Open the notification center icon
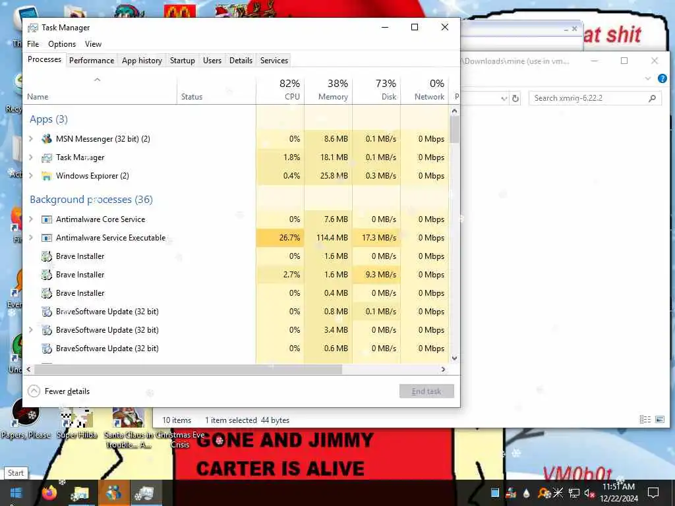 click(653, 493)
